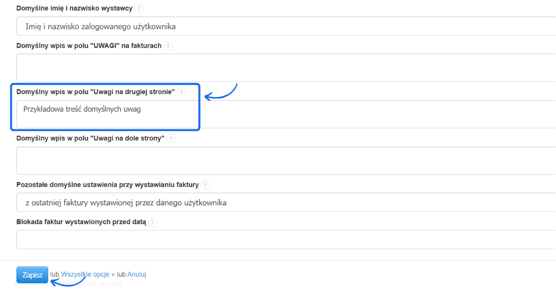The width and height of the screenshot is (556, 294).
Task: Open help for "Pozostałe domyślne ustawienia" field
Action: tap(206, 185)
